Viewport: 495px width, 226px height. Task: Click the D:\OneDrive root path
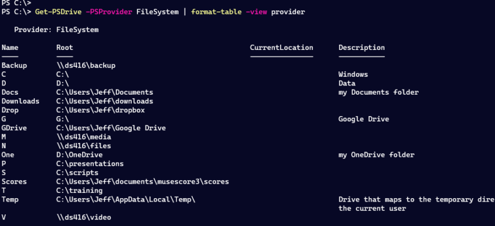(x=80, y=155)
